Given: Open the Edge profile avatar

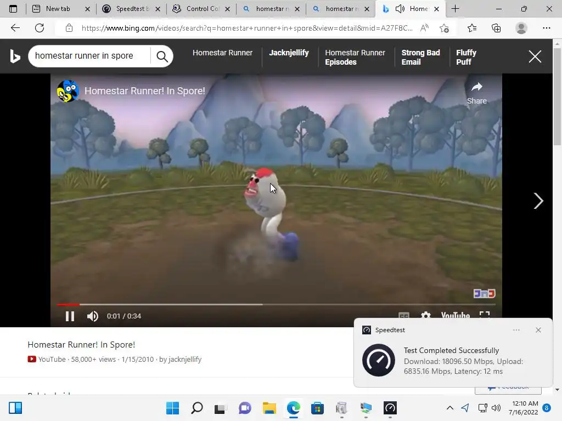Looking at the screenshot, I should click(x=521, y=28).
